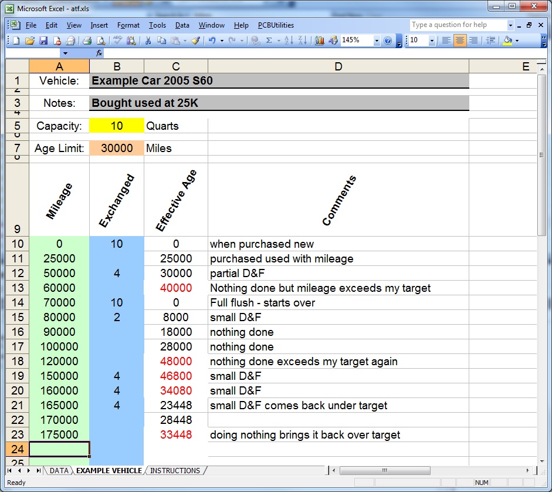Switch to the INSTRUCTIONS sheet tab
This screenshot has width=552, height=492.
coord(175,471)
